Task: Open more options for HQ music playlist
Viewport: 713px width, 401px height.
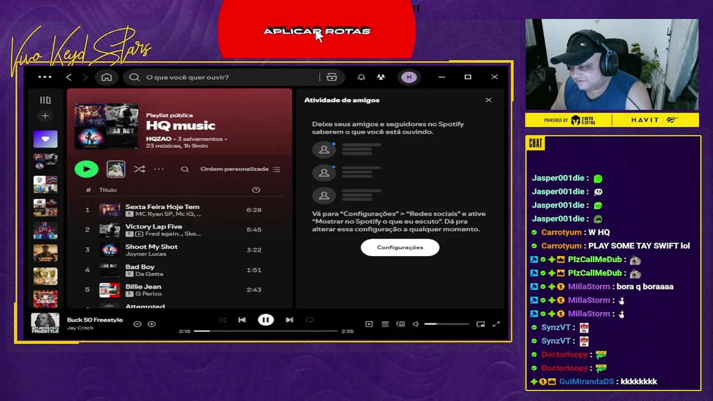Action: pos(159,169)
